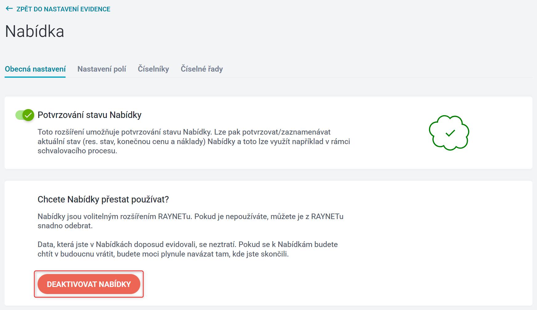
Task: Click the 'schvalovacího procesu' text in the description
Action: (x=77, y=151)
